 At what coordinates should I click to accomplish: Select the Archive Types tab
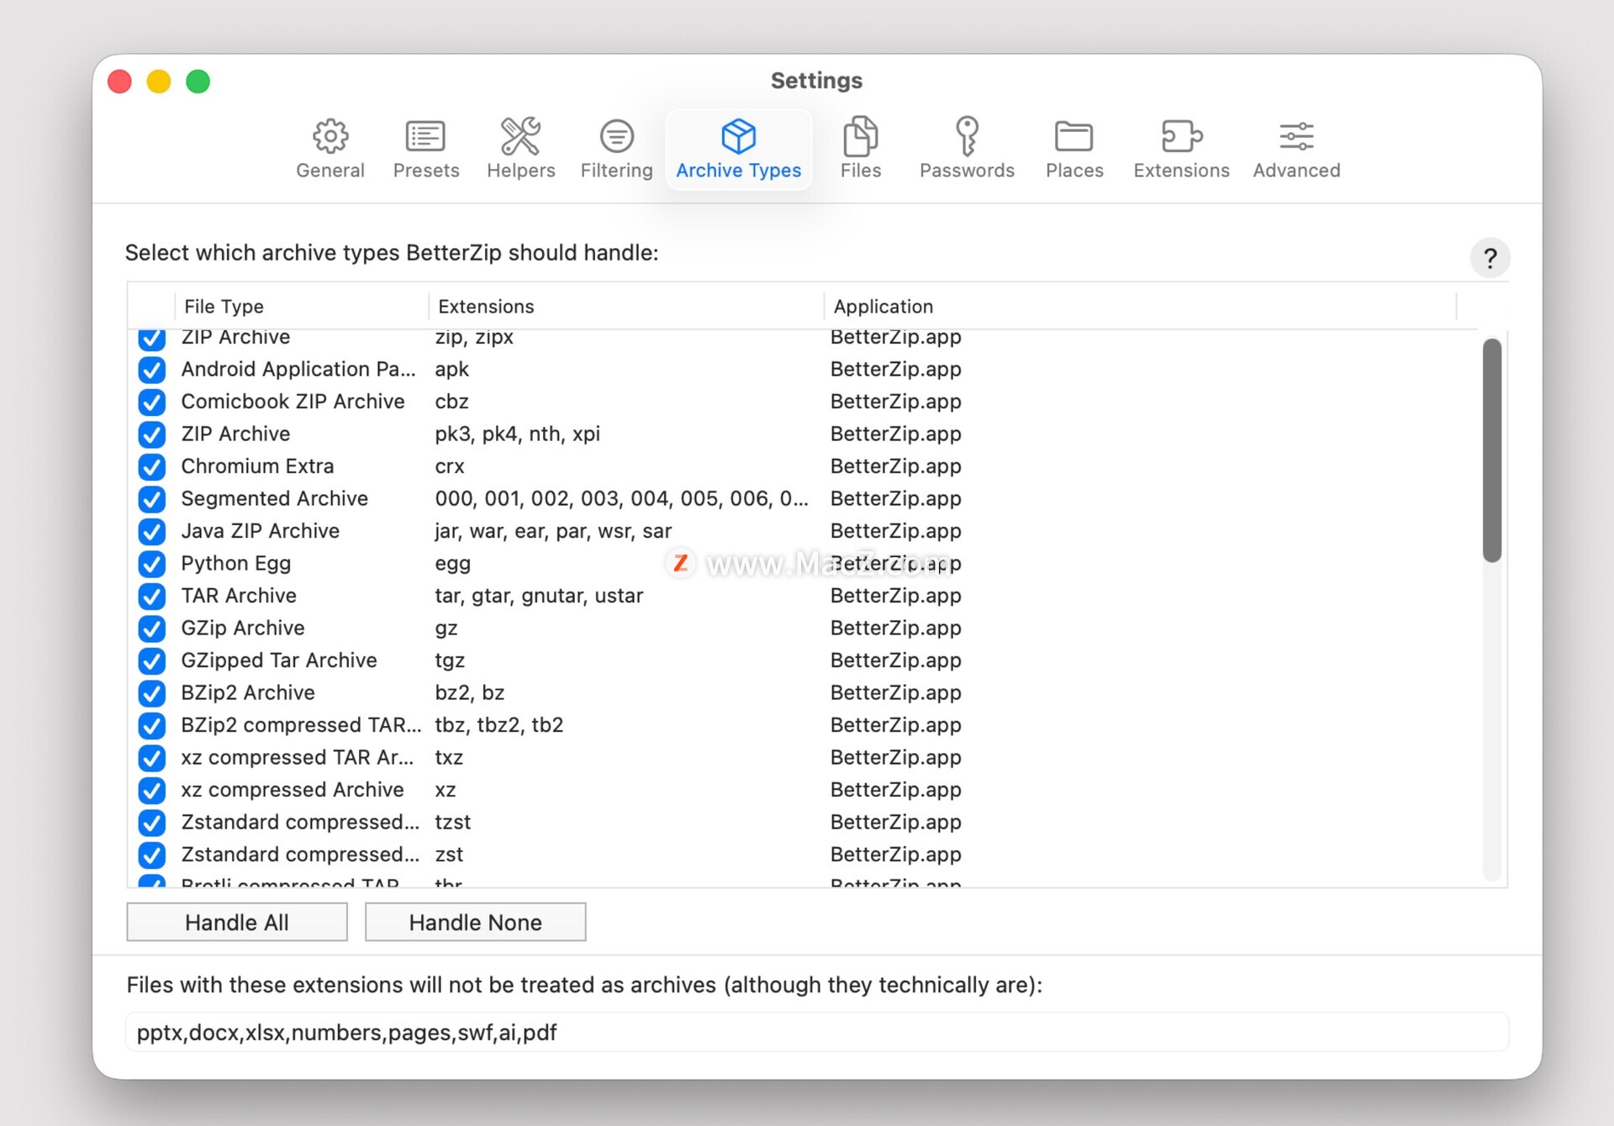[739, 150]
